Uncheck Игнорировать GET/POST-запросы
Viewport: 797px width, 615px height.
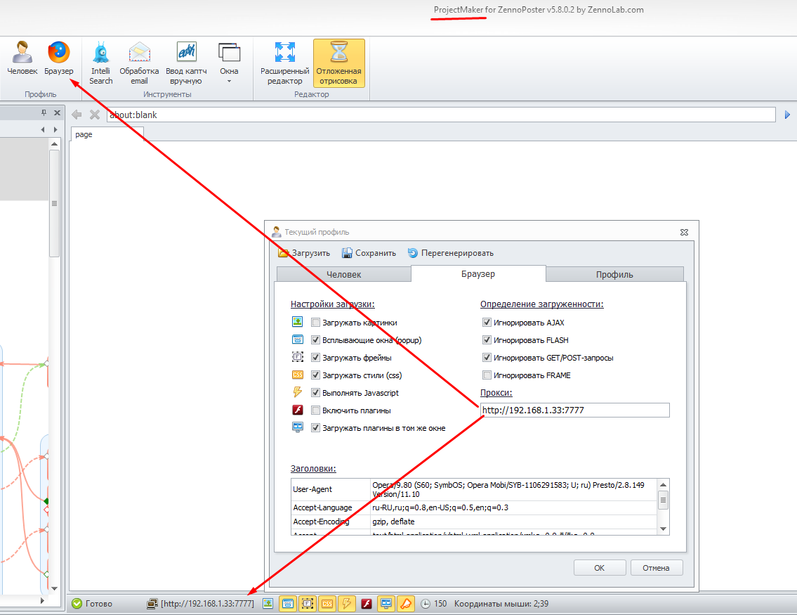487,358
